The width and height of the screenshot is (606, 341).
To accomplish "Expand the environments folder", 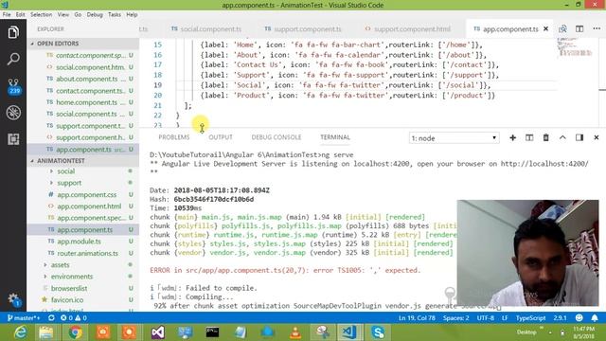I will coord(72,277).
